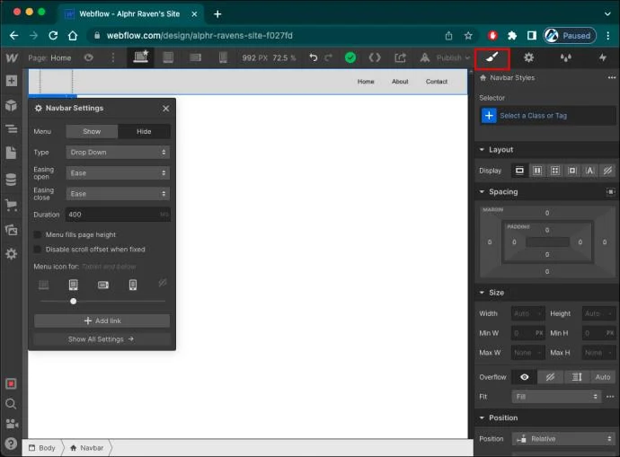The image size is (620, 457).
Task: Open the Symbols cube panel
Action: coord(11,105)
